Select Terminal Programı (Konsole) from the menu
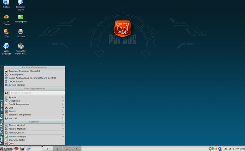The image size is (245, 151). coord(24,71)
